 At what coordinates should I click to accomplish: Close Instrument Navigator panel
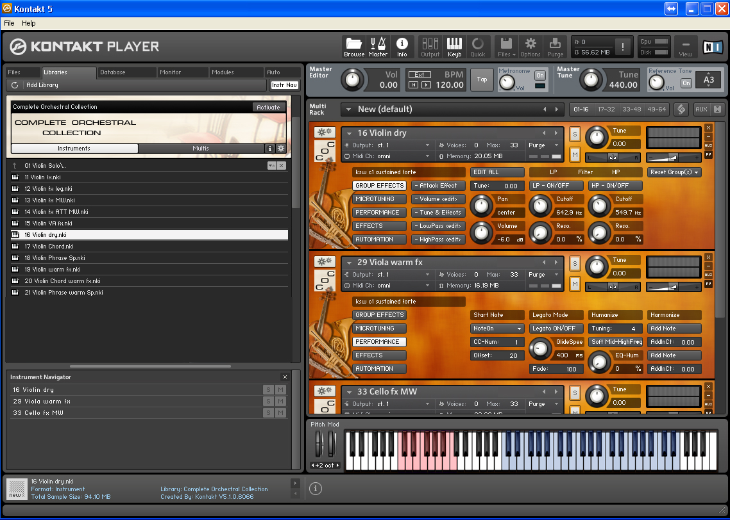[x=285, y=377]
